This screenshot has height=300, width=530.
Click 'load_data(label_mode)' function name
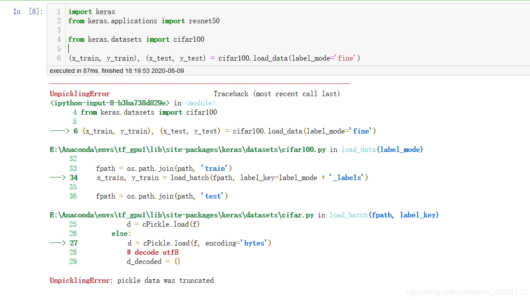pos(382,150)
